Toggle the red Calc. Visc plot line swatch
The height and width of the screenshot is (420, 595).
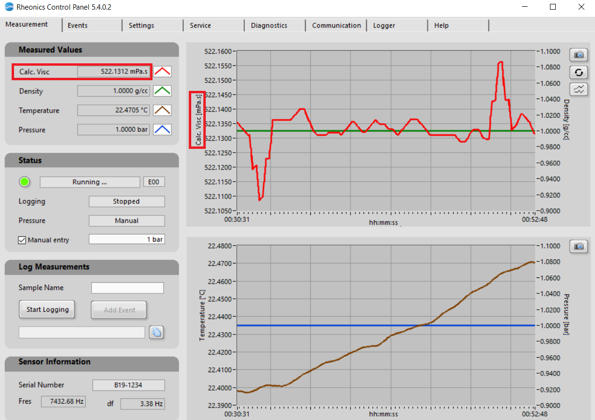(163, 72)
